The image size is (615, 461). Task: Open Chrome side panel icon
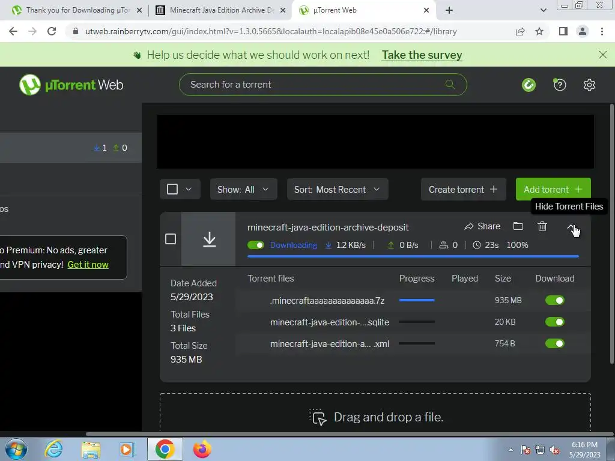pyautogui.click(x=563, y=31)
